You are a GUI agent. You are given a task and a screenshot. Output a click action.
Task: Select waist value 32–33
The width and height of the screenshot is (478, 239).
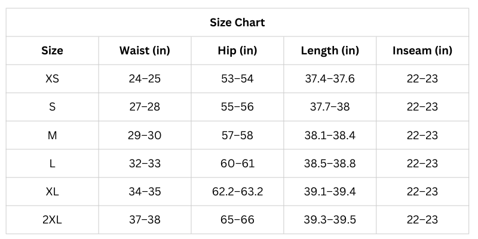[145, 164]
